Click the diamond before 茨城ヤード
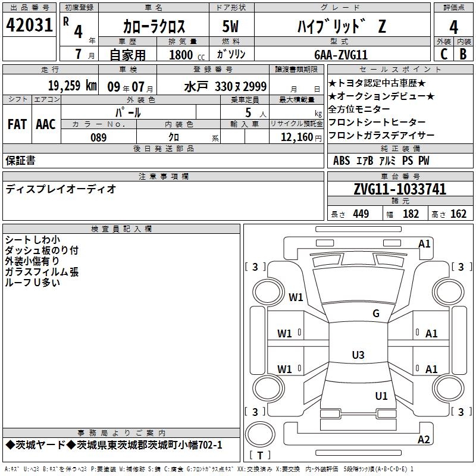 coord(10,445)
